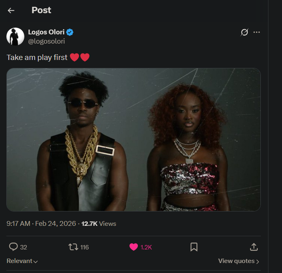This screenshot has width=282, height=273.
Task: Click the Post page heading
Action: (42, 10)
